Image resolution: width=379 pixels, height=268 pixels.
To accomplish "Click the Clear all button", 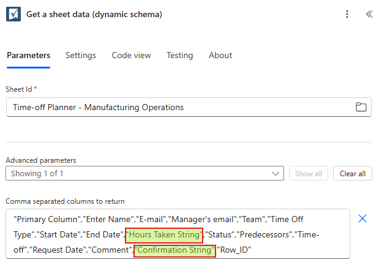I will [x=353, y=173].
